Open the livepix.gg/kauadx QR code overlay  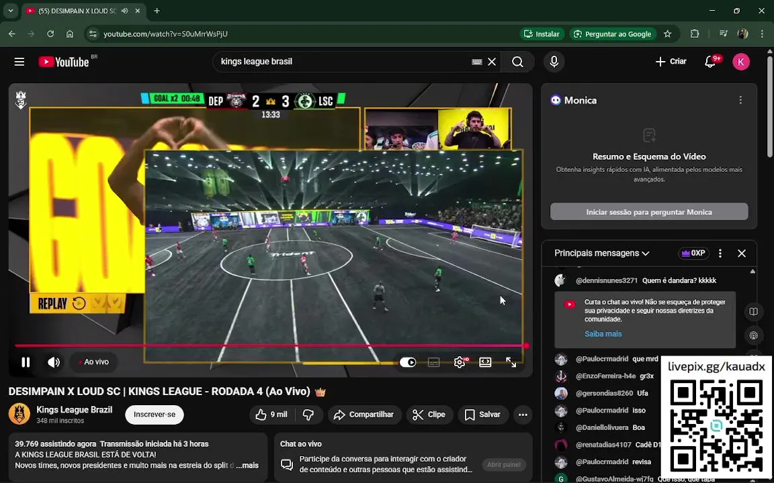coord(716,418)
